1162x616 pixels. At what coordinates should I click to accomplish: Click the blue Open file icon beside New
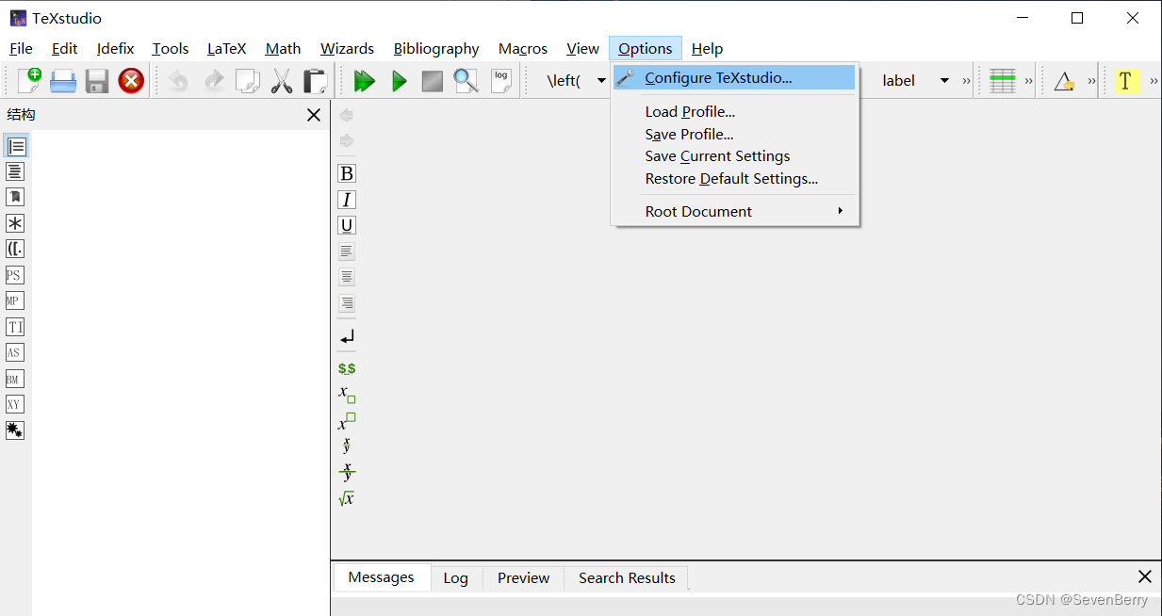pyautogui.click(x=63, y=81)
